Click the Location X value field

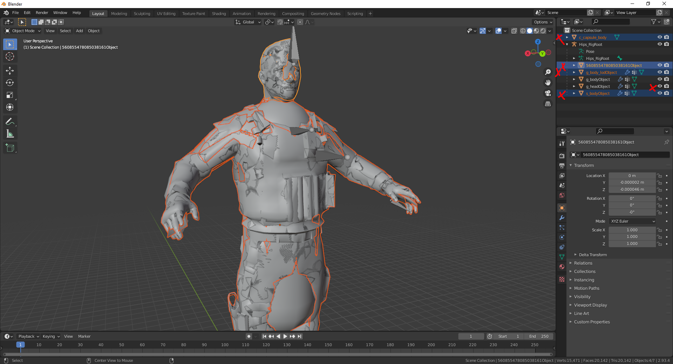click(x=632, y=176)
